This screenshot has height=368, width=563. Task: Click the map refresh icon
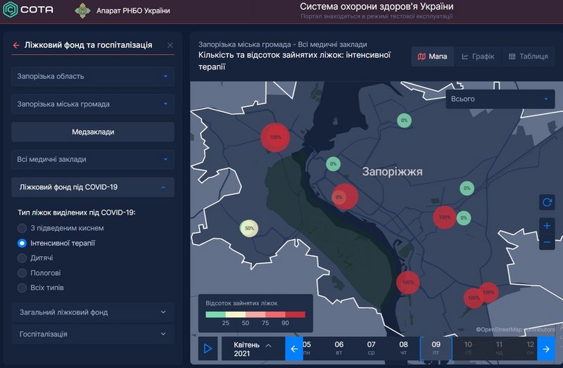tap(547, 203)
